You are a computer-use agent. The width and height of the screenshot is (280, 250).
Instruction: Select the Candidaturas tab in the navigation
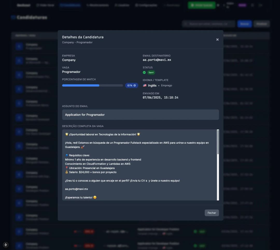click(x=70, y=5)
